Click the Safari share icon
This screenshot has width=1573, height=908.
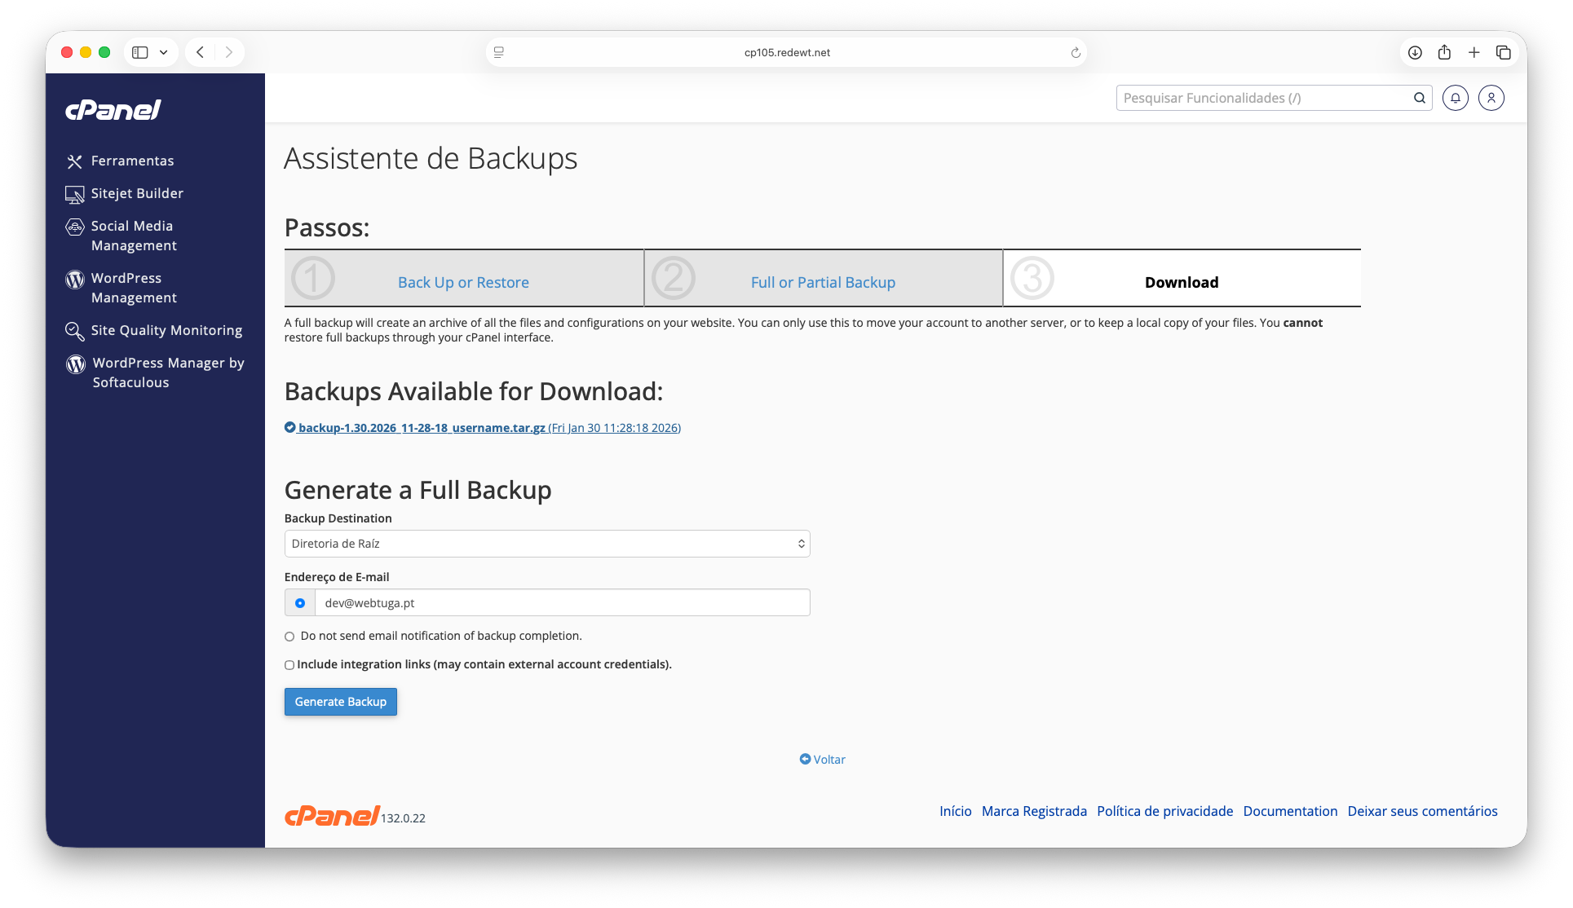pos(1444,52)
